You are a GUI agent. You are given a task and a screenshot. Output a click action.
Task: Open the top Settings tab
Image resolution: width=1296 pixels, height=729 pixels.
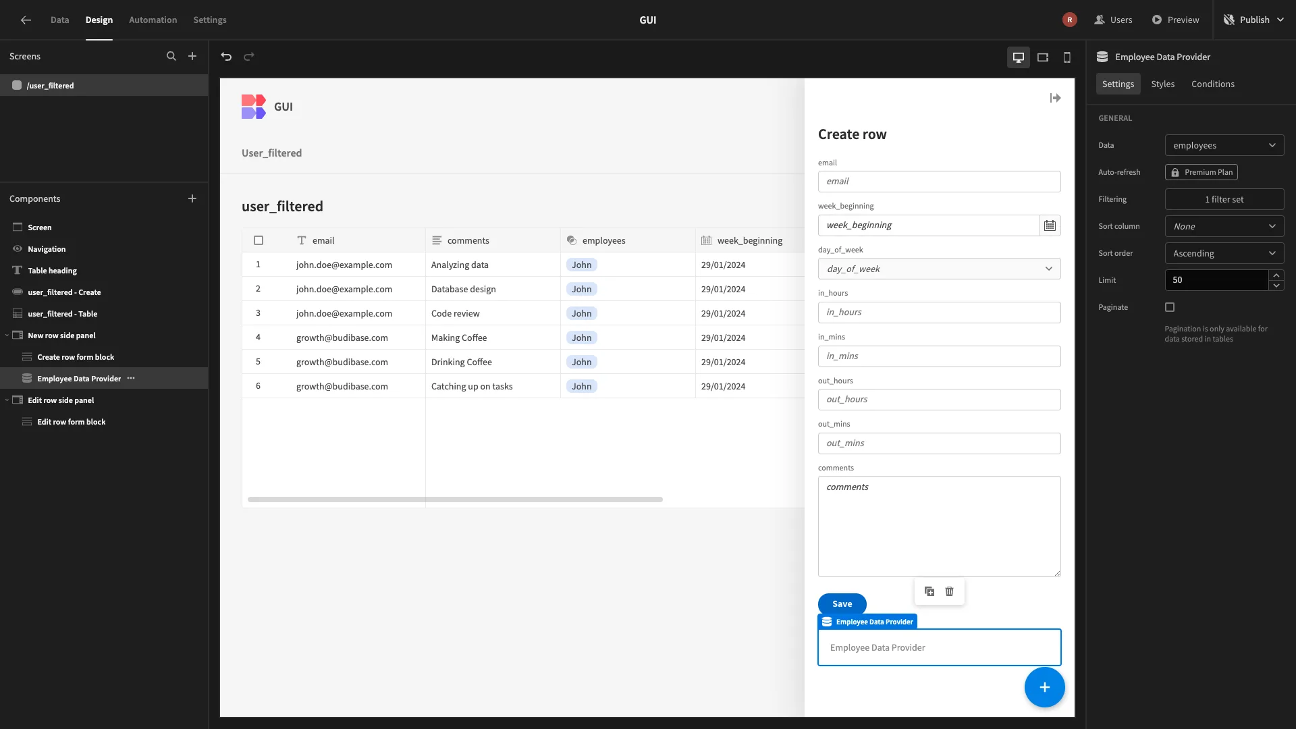tap(210, 20)
